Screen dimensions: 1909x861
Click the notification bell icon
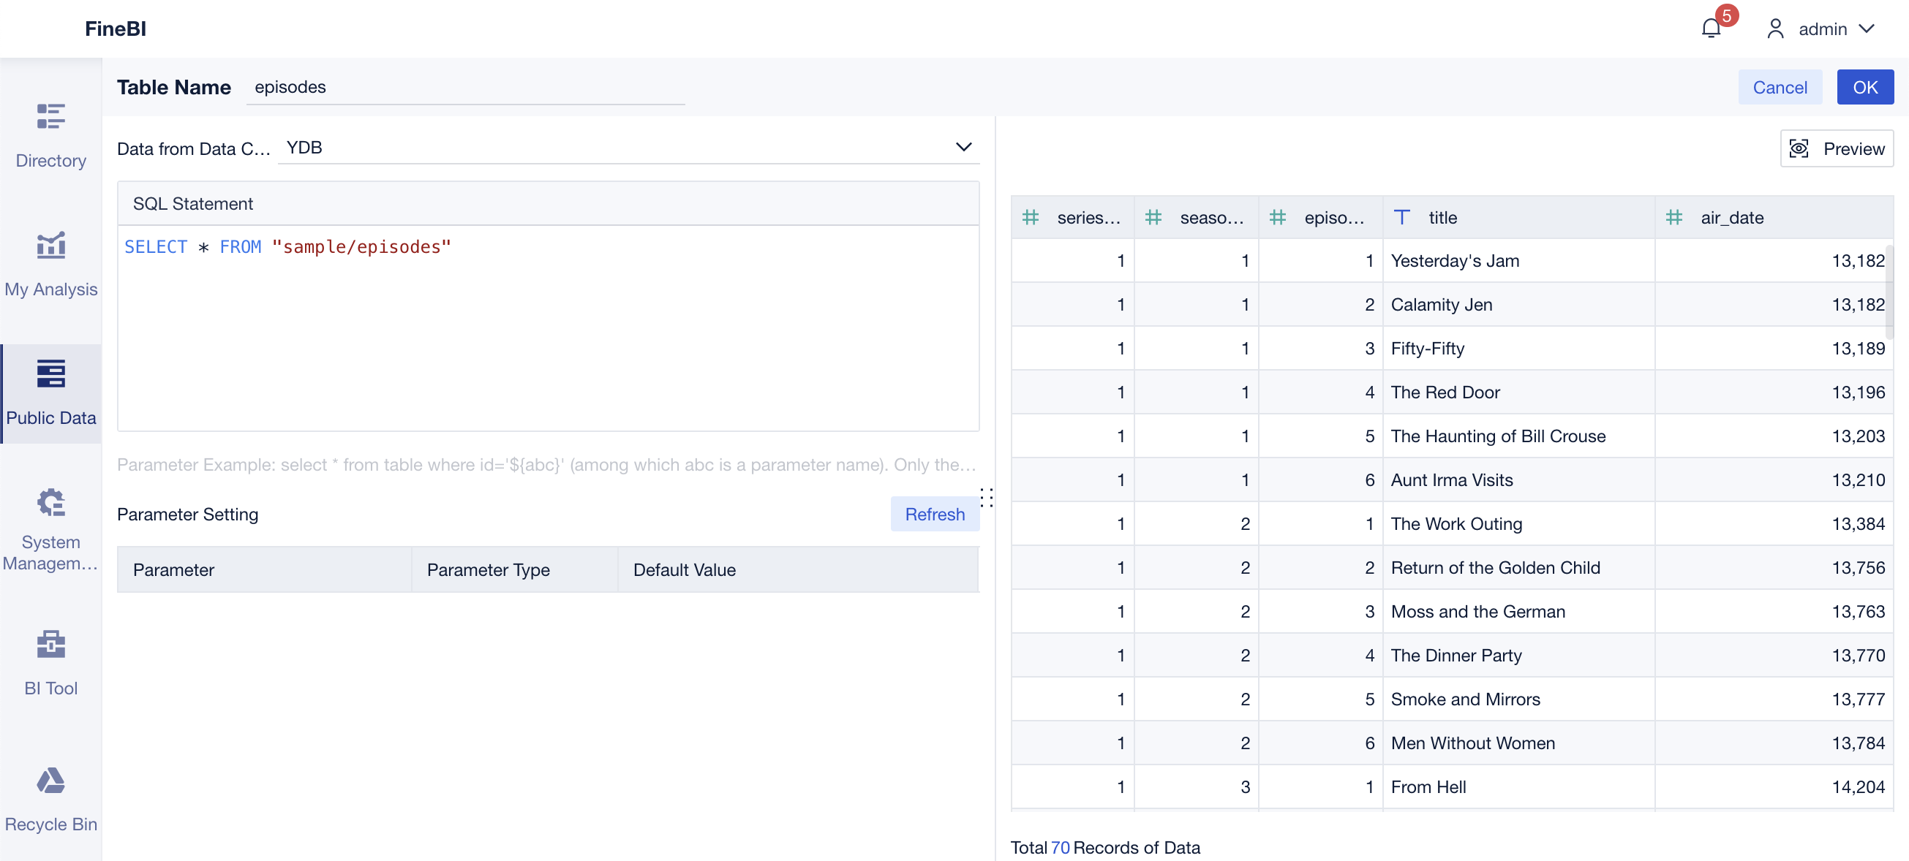(x=1710, y=29)
